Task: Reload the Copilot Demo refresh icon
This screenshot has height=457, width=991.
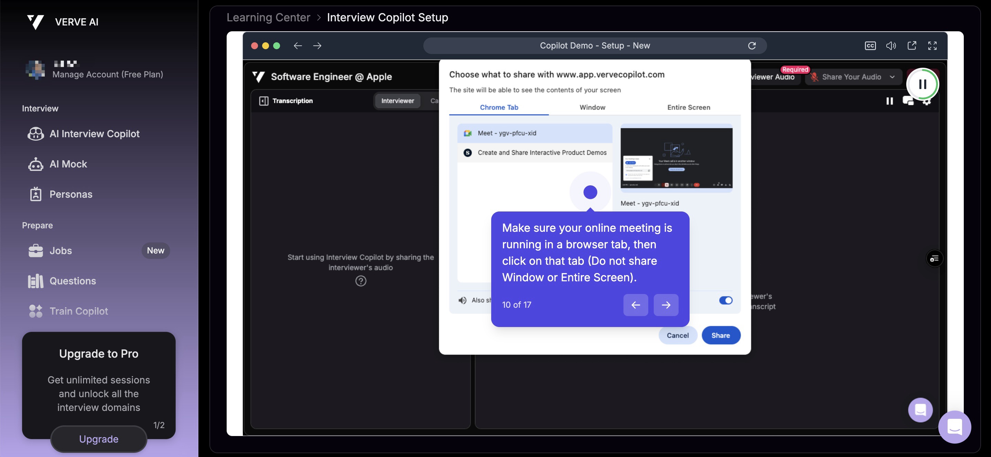Action: [x=752, y=46]
